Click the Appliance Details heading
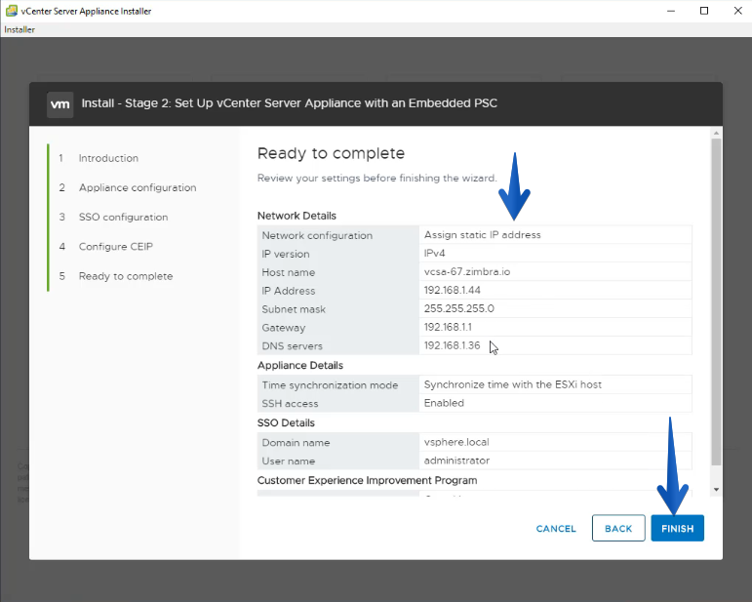Viewport: 752px width, 602px height. [x=300, y=366]
